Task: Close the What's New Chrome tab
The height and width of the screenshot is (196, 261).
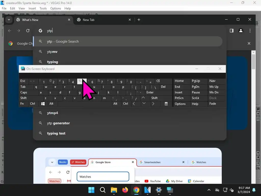Action: coord(69,20)
